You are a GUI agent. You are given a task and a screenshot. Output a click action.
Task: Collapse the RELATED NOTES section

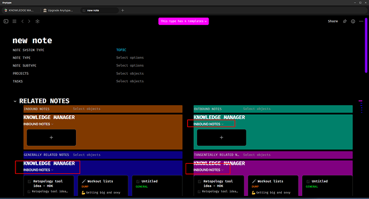click(15, 101)
